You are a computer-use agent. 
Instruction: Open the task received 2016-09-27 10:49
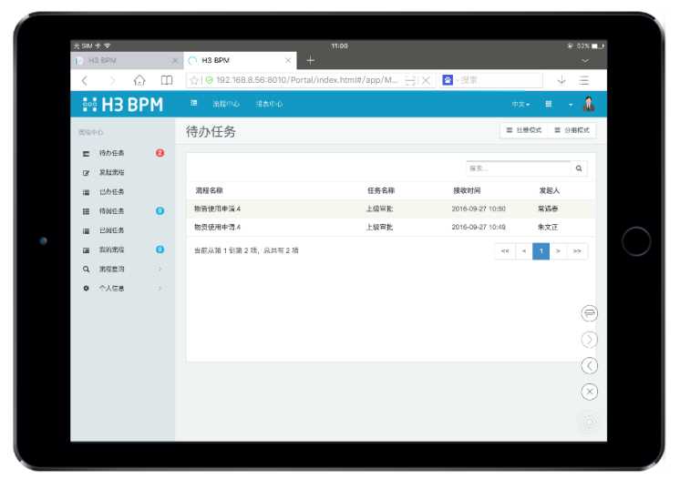tap(389, 227)
